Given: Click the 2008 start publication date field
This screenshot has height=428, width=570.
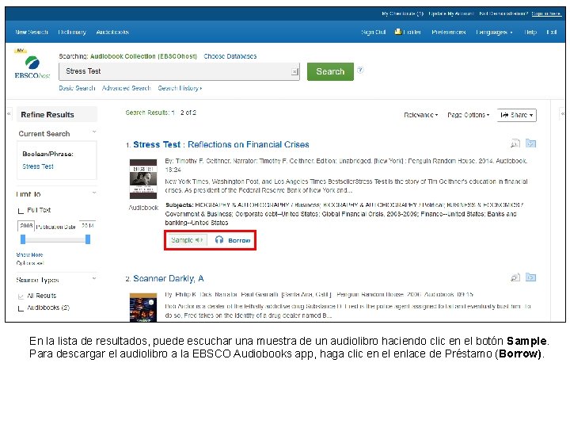Looking at the screenshot, I should (26, 226).
